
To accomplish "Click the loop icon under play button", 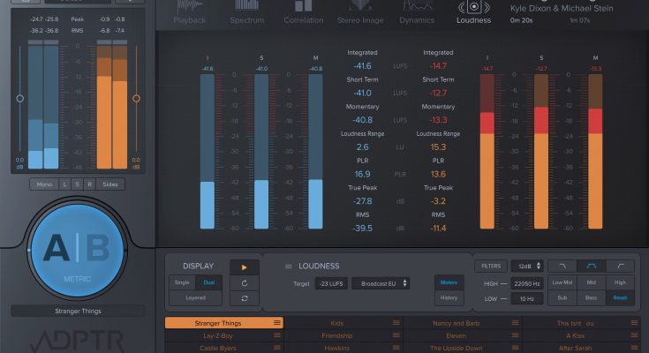I will [x=243, y=282].
